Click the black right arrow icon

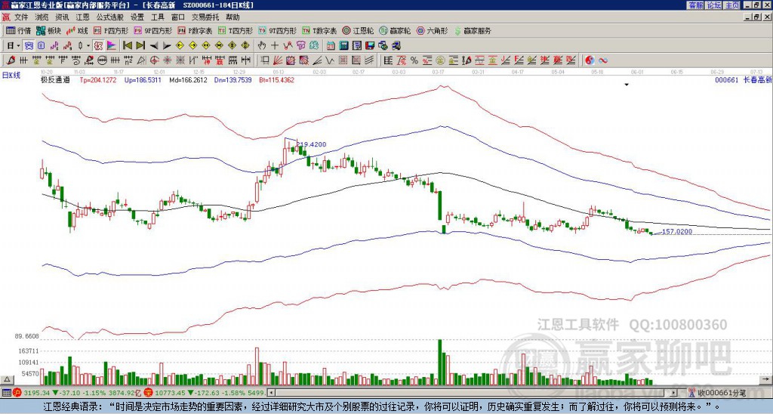(x=167, y=46)
